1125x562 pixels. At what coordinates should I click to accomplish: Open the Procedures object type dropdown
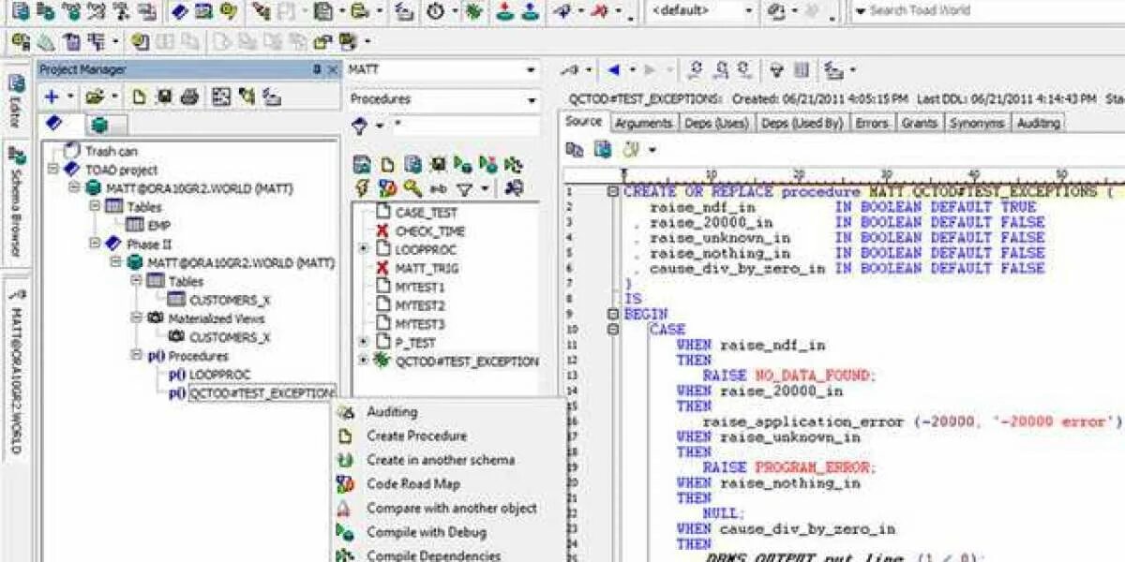click(x=532, y=99)
